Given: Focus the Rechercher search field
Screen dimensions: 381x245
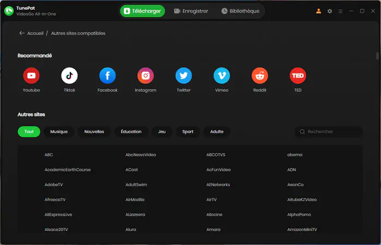Looking at the screenshot, I should (329, 132).
